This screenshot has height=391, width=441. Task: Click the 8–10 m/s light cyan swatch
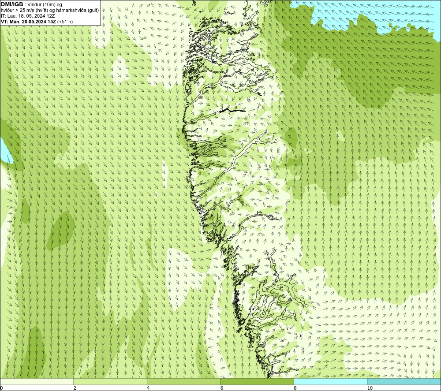330,381
